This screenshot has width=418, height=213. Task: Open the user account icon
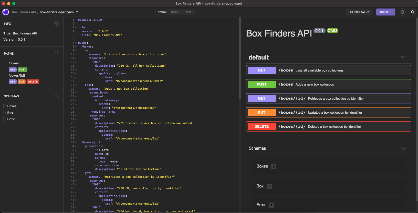tap(412, 12)
